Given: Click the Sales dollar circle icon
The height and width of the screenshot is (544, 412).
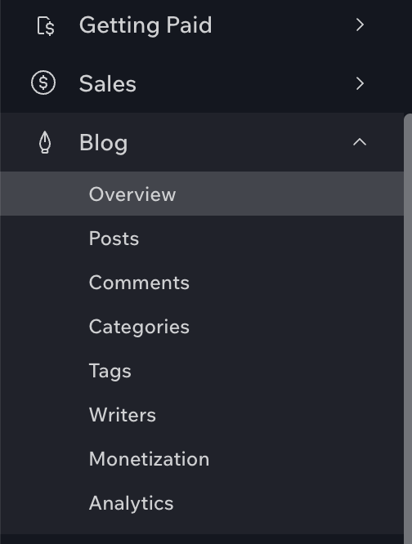Looking at the screenshot, I should (x=43, y=83).
